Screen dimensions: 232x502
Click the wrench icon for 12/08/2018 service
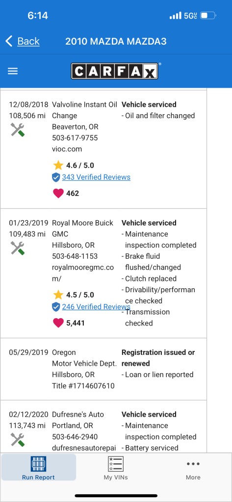(x=17, y=129)
